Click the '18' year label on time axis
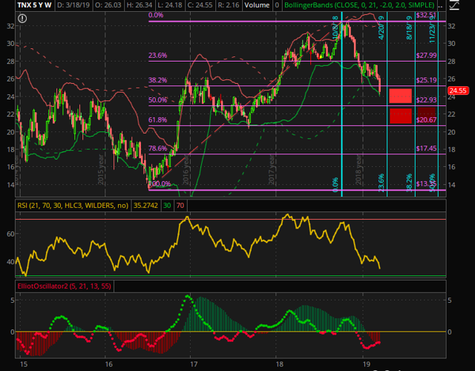Viewport: 475px width, 371px height. tap(280, 364)
